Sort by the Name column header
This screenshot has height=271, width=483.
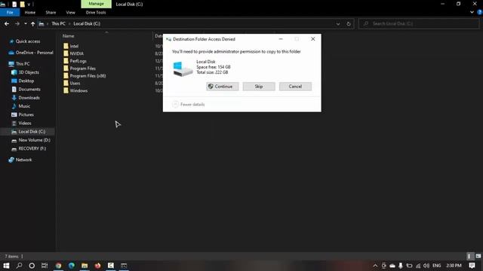[x=69, y=36]
